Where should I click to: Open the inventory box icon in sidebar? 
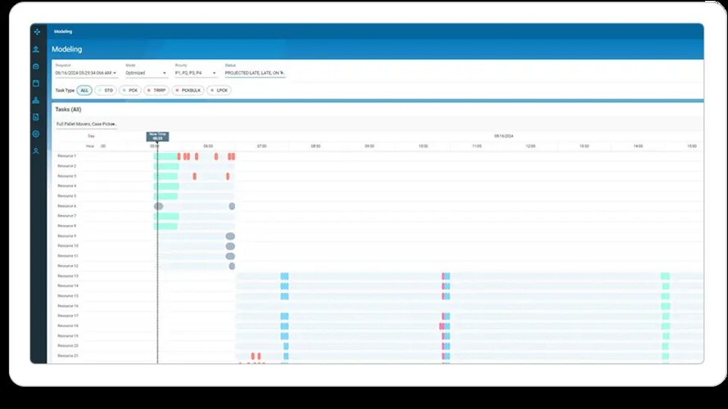pyautogui.click(x=36, y=66)
